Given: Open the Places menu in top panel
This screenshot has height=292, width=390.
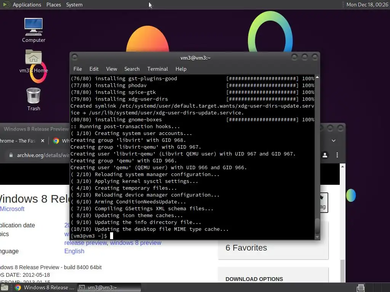Looking at the screenshot, I should [x=53, y=5].
